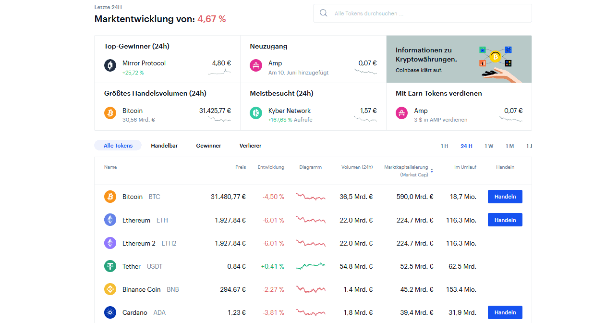Click the Handeln button for Ethereum
This screenshot has width=606, height=323.
pos(505,220)
